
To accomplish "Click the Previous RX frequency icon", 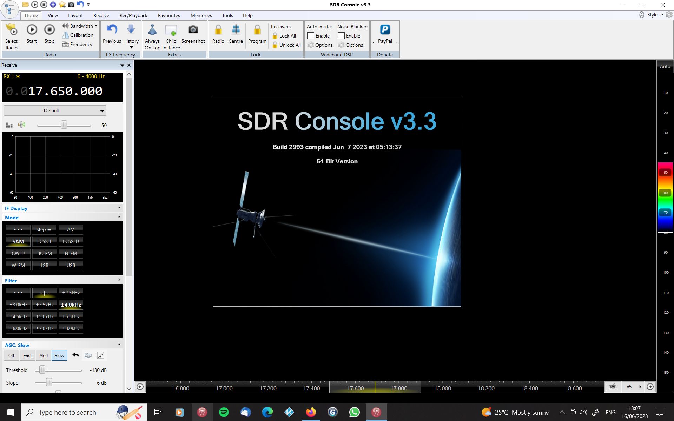I will pyautogui.click(x=112, y=30).
